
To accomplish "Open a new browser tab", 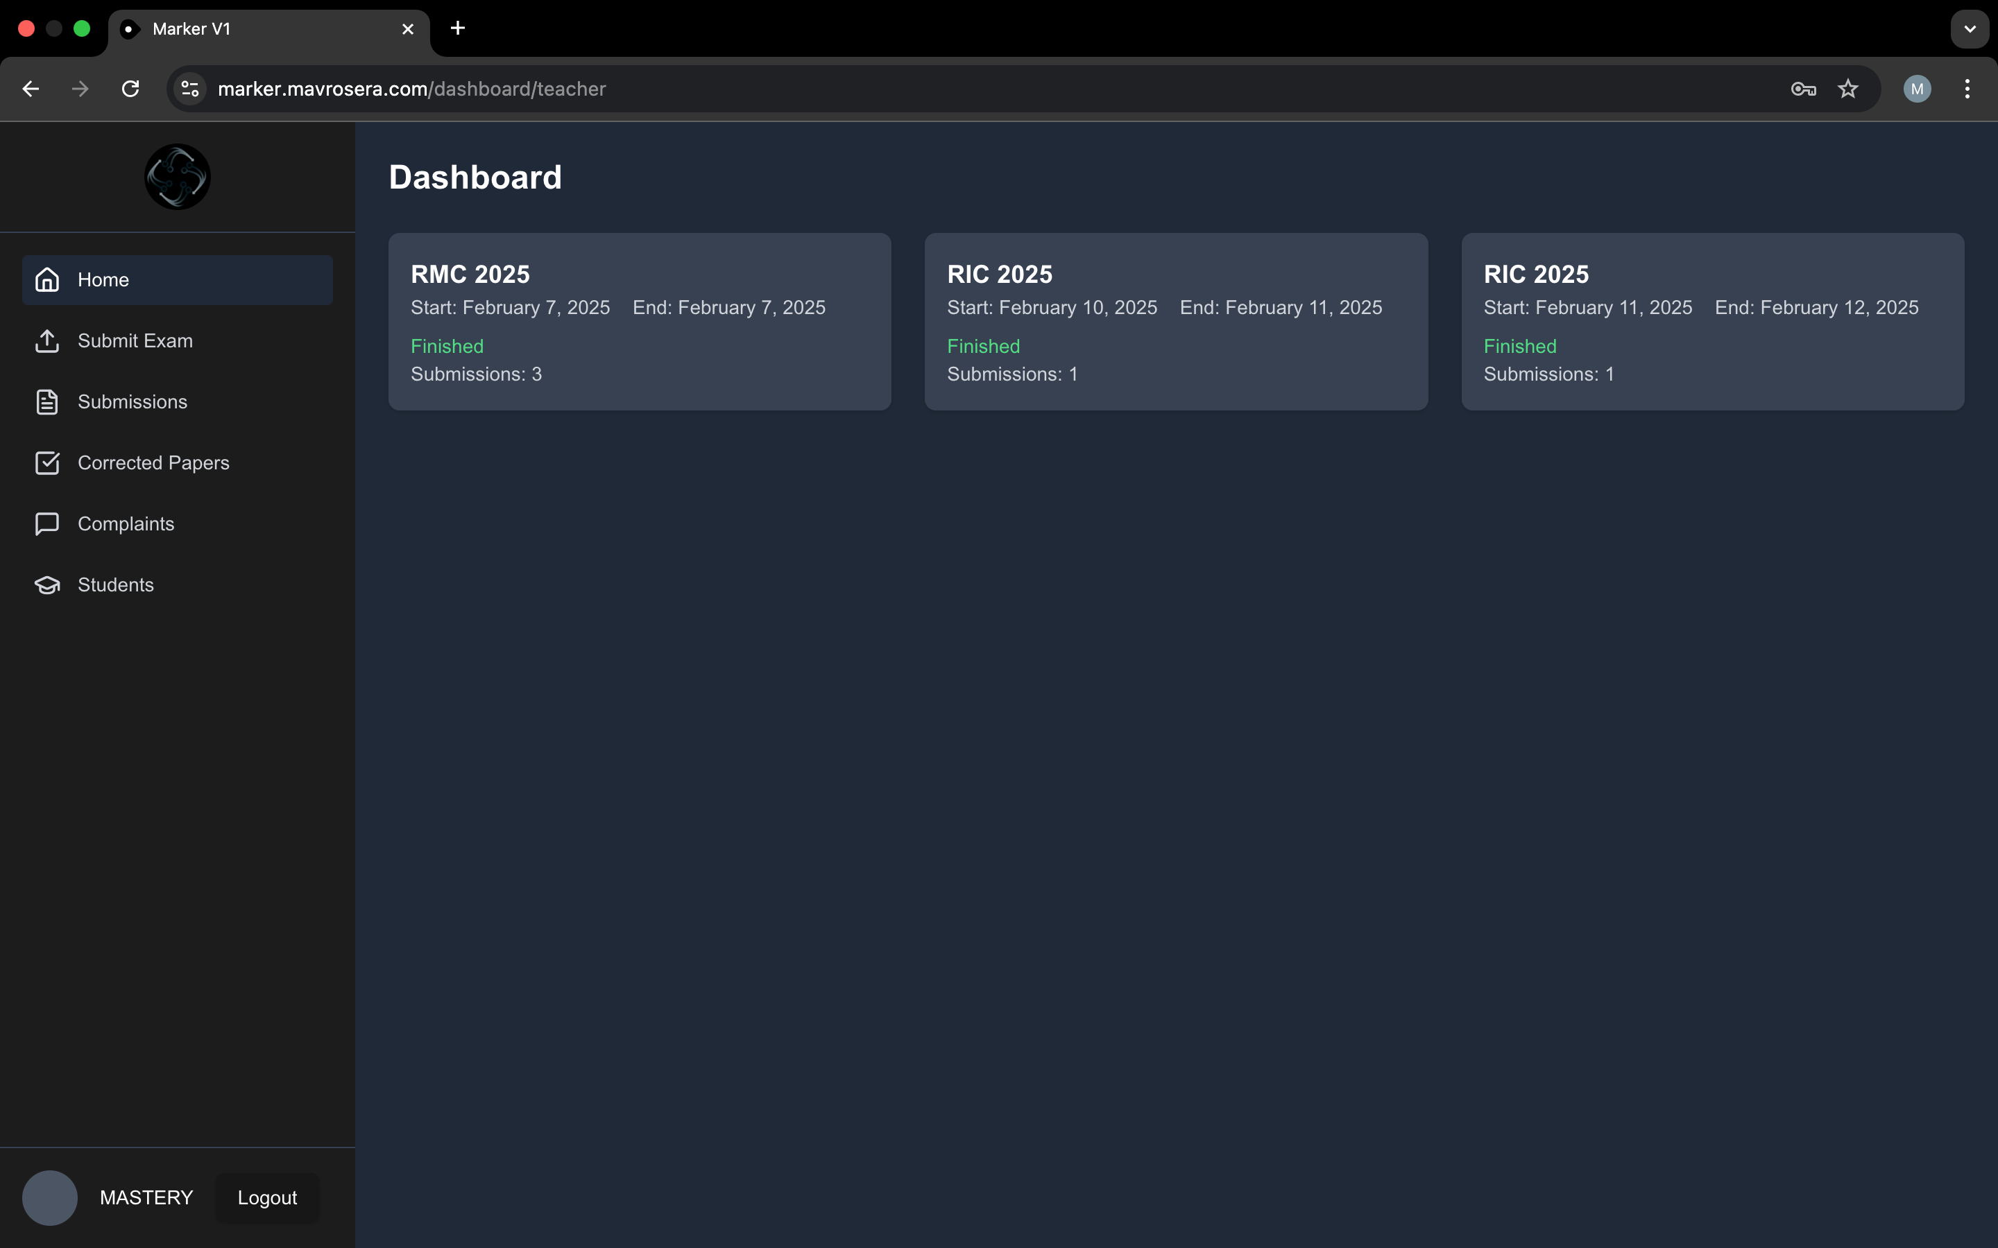I will pos(457,29).
